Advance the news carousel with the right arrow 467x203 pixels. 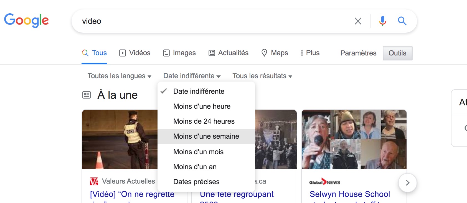click(x=407, y=183)
